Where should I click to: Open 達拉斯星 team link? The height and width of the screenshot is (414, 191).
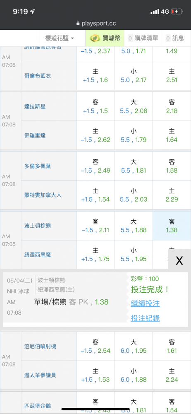tap(35, 106)
